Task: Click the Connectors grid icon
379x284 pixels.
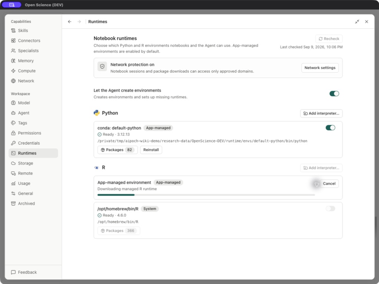Action: tap(13, 41)
